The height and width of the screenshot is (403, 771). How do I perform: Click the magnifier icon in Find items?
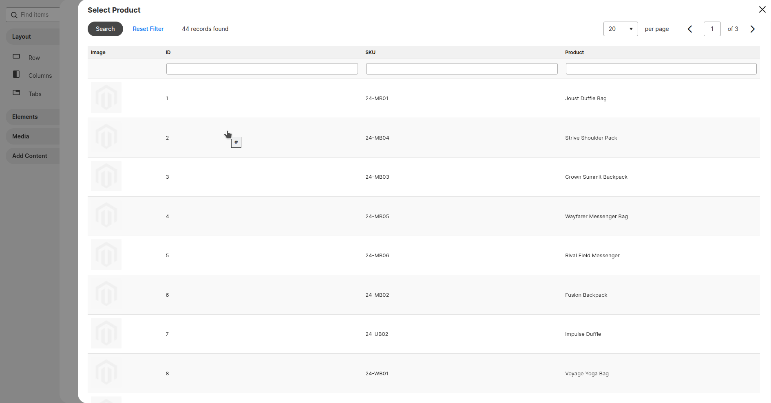click(x=15, y=14)
